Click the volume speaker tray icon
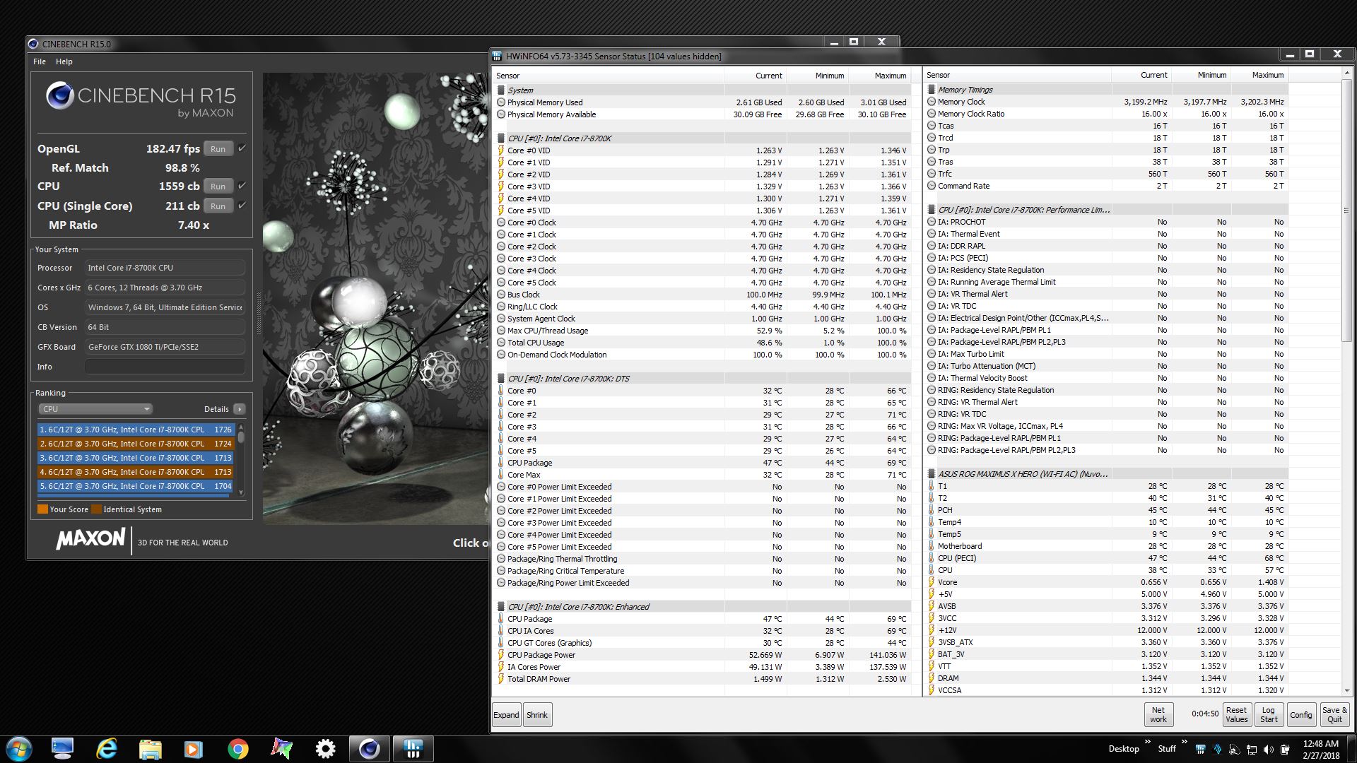The width and height of the screenshot is (1357, 763). (1268, 750)
